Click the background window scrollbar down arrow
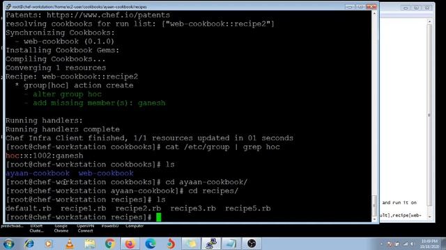 (x=429, y=217)
